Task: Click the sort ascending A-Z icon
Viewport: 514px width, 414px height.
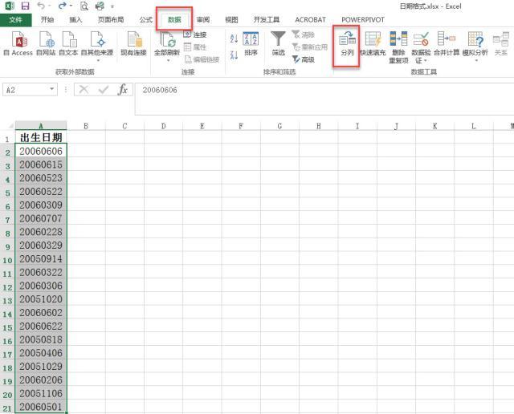Action: [234, 39]
